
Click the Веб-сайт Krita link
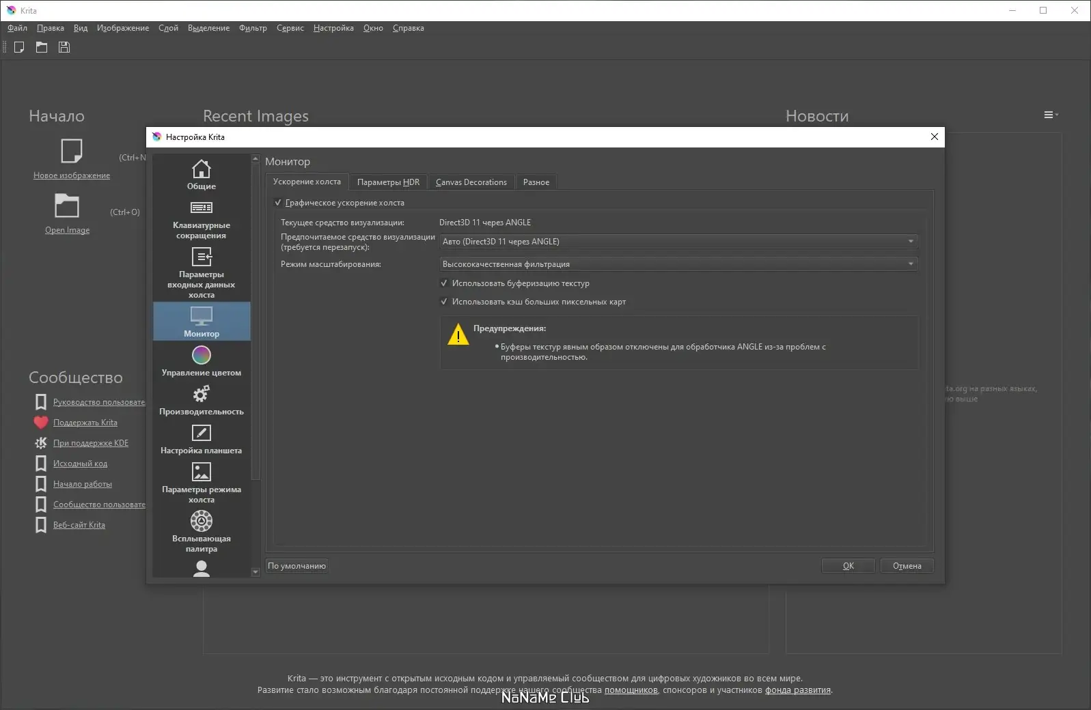[79, 525]
